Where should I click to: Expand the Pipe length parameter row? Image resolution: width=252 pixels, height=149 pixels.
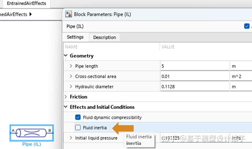point(71,66)
